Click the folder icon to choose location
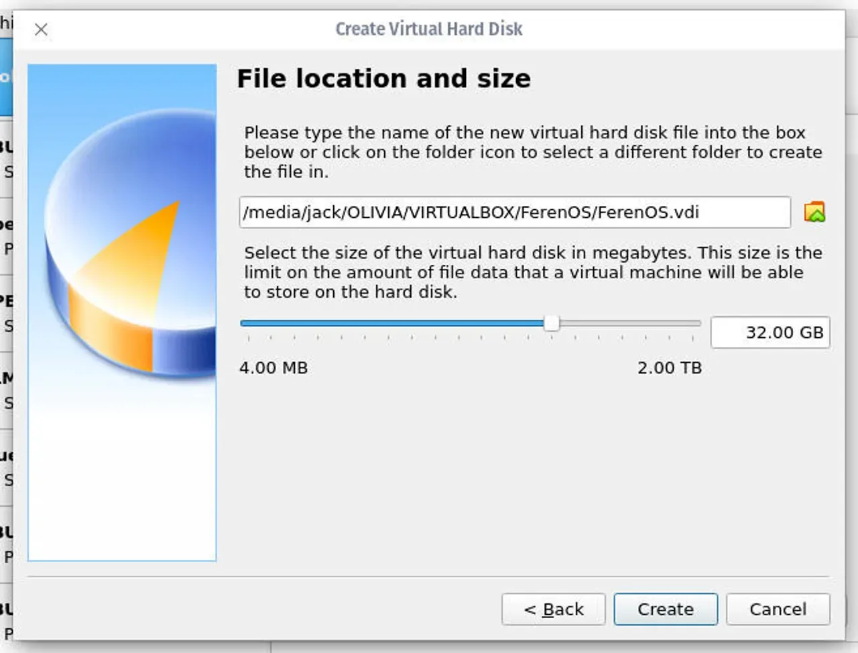The image size is (858, 653). pos(814,213)
